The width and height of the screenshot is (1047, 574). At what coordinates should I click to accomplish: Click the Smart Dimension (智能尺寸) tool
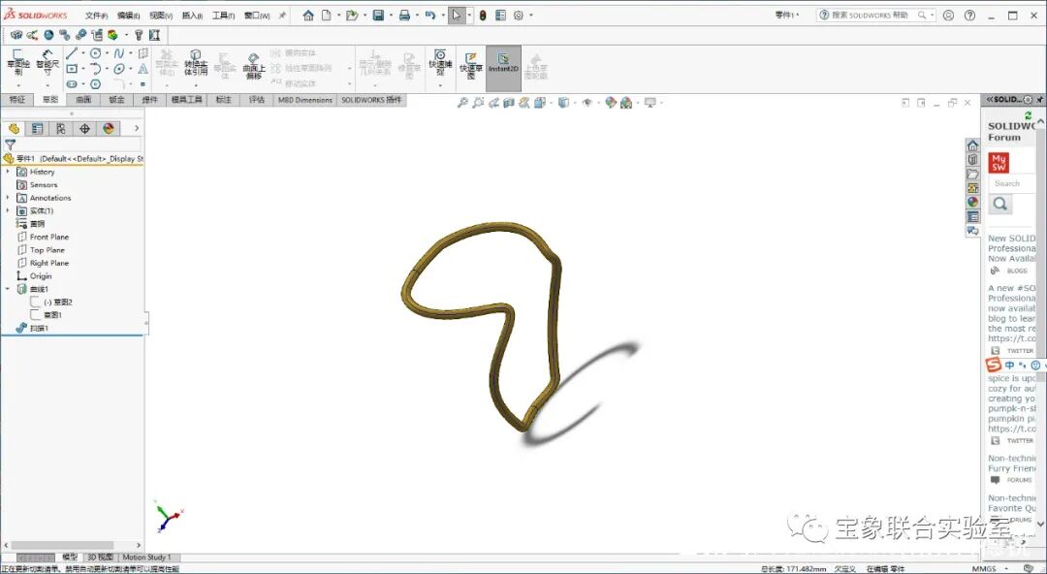pos(48,62)
